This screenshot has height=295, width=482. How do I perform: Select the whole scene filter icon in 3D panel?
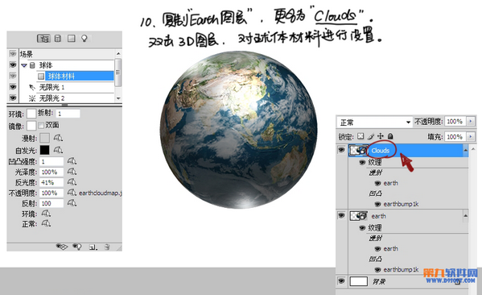click(44, 39)
